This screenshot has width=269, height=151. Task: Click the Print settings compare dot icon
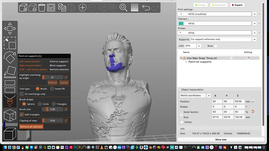pyautogui.click(x=259, y=14)
